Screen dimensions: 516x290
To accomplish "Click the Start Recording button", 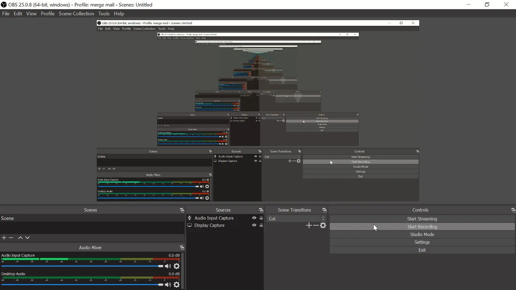I will (x=422, y=227).
